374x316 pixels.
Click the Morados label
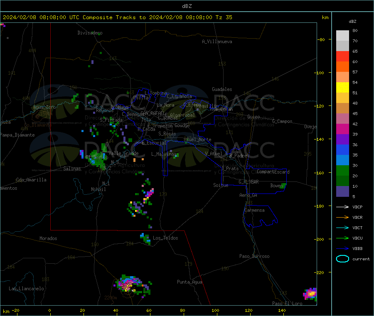pos(48,238)
